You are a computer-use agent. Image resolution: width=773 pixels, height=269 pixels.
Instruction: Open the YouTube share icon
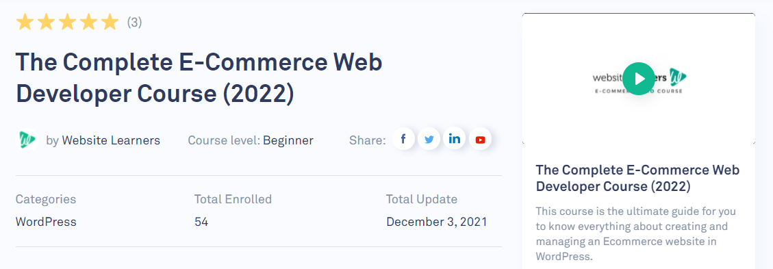[x=480, y=140]
